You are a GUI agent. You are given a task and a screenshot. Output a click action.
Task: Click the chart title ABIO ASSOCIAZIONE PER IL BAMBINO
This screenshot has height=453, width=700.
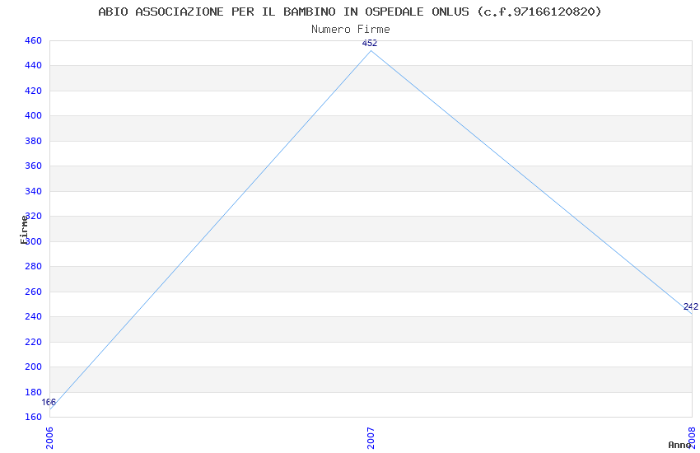[350, 12]
